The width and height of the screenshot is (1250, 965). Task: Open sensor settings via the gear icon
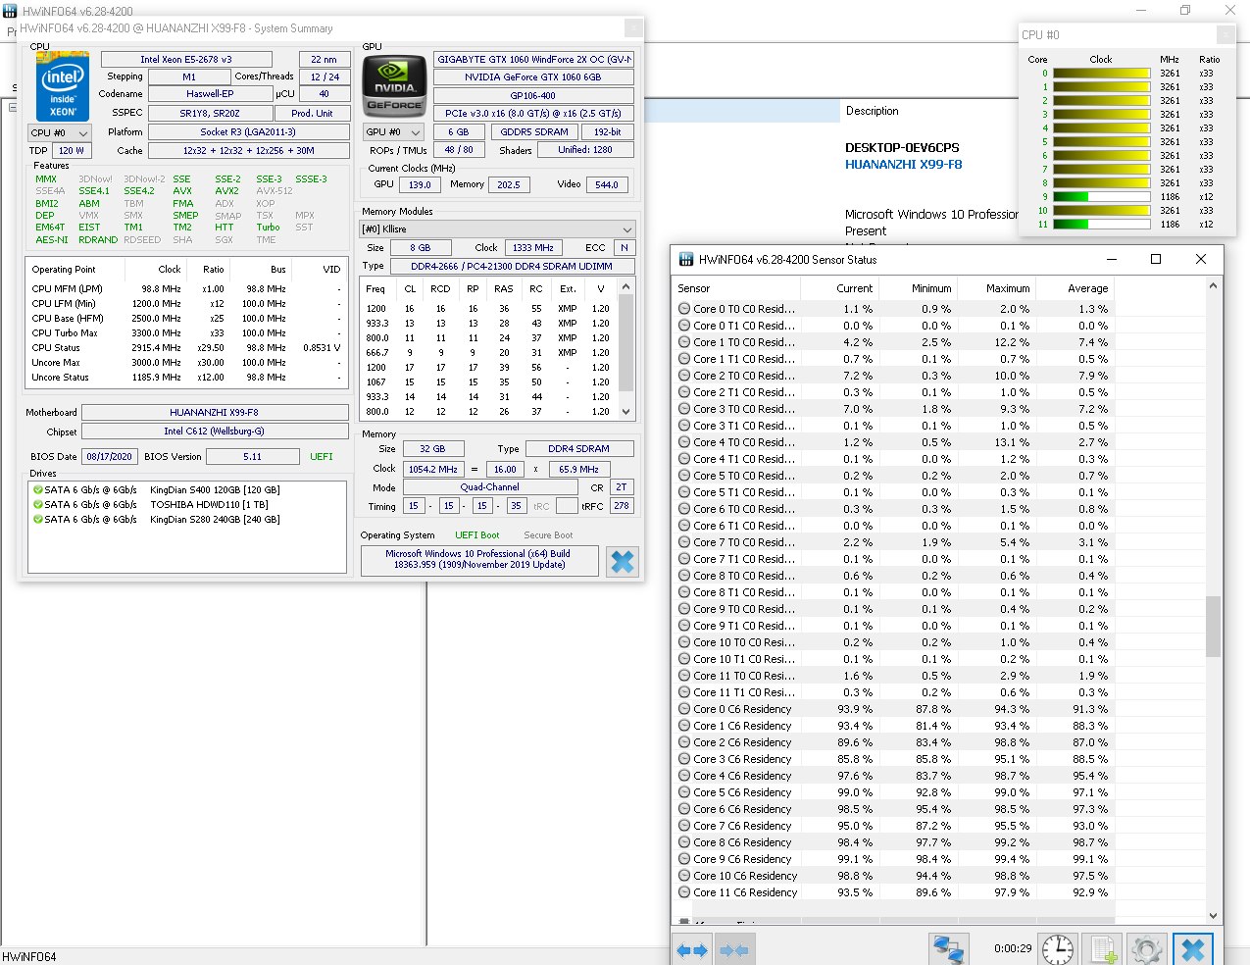point(1147,949)
